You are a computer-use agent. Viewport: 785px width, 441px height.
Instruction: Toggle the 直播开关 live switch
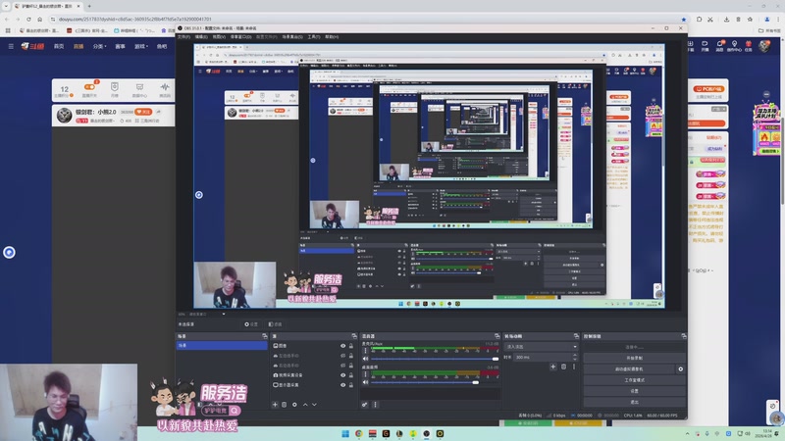(x=89, y=87)
